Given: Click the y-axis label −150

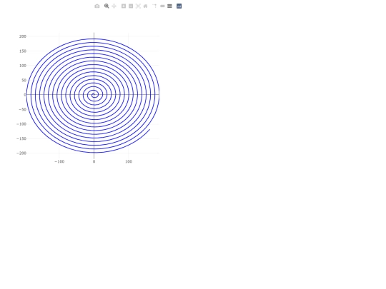Looking at the screenshot, I should click(x=21, y=138).
